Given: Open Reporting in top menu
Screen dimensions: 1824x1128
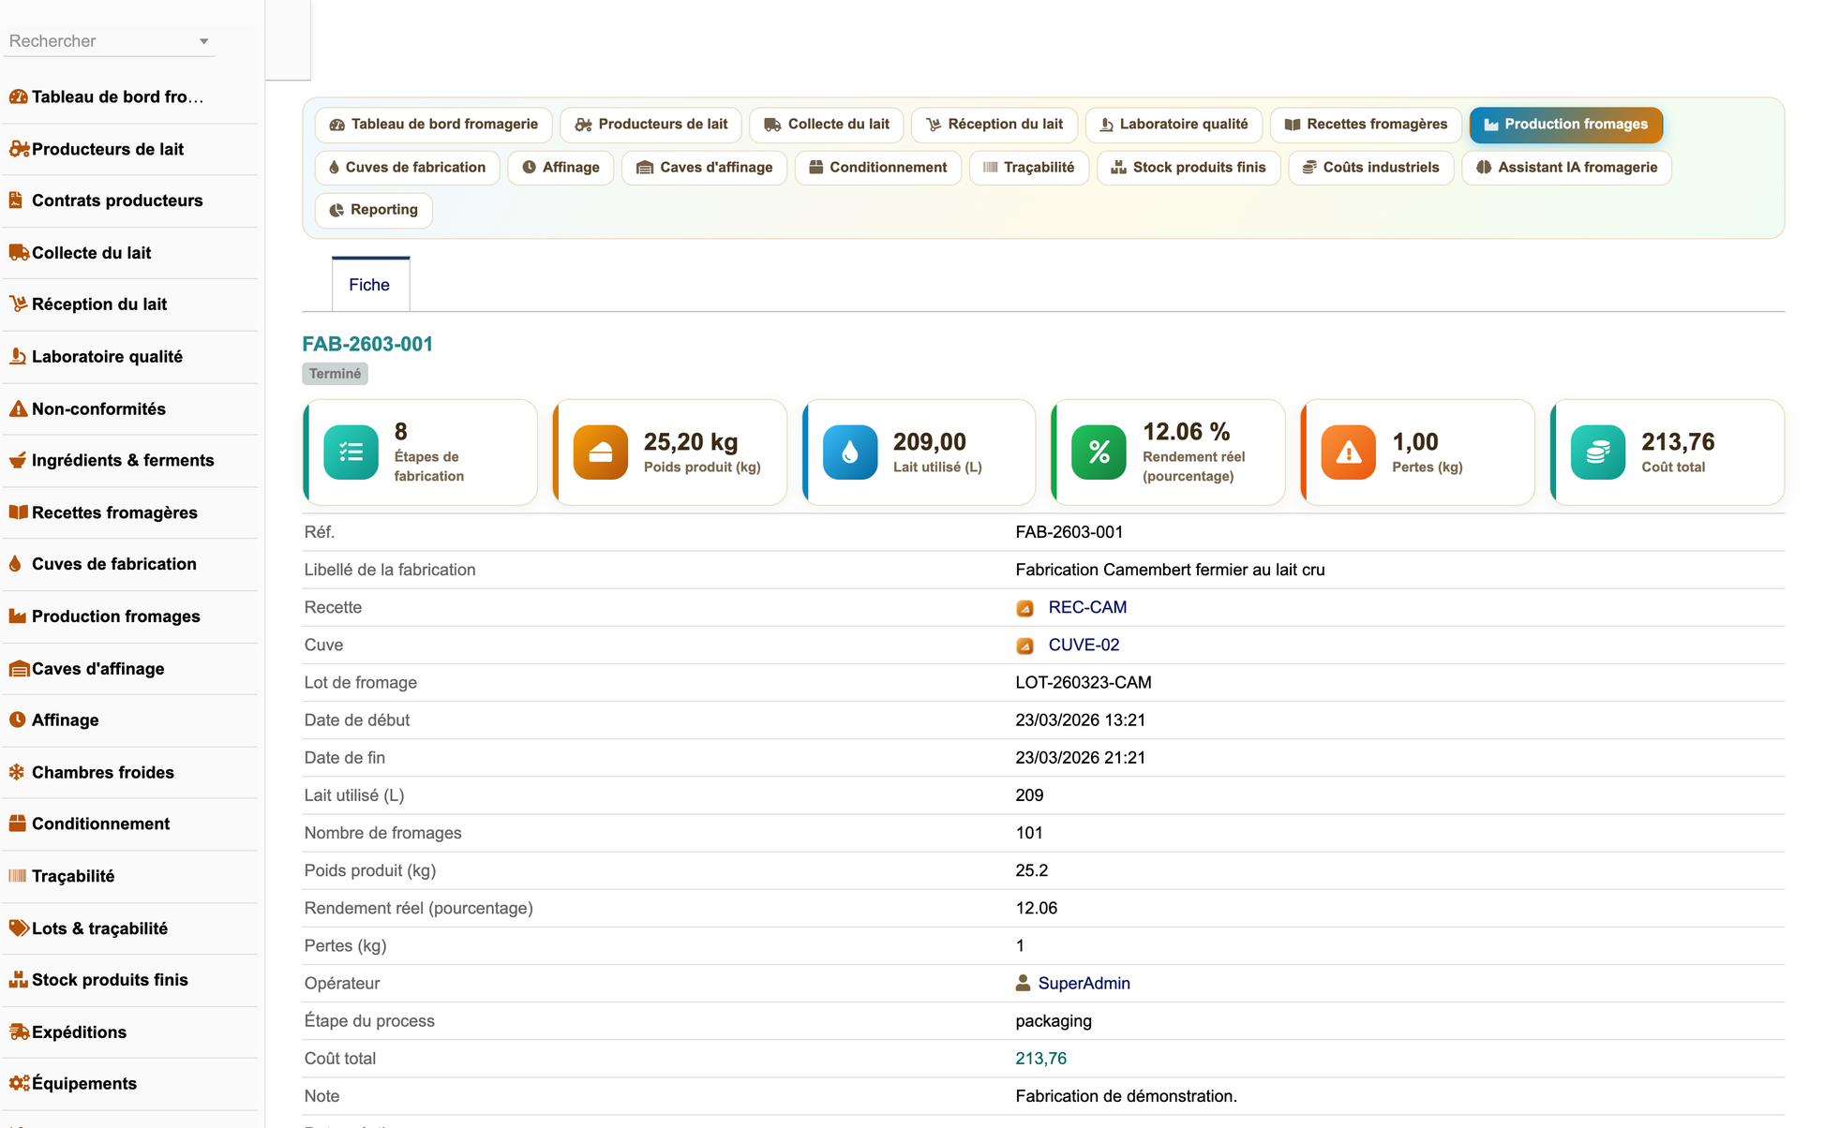Looking at the screenshot, I should 373,210.
